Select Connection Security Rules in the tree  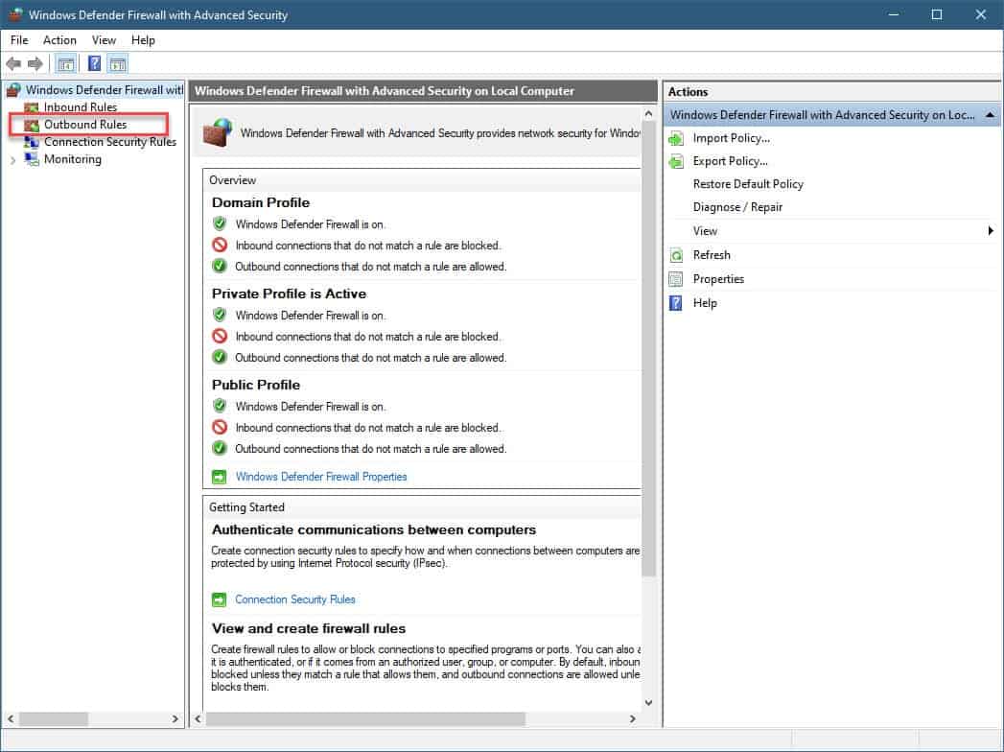tap(110, 142)
